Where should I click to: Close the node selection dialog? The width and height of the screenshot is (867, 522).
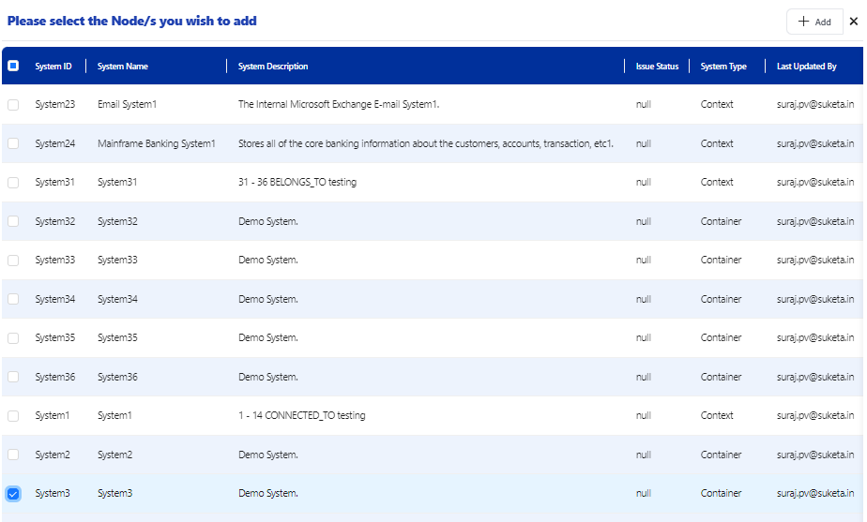854,22
